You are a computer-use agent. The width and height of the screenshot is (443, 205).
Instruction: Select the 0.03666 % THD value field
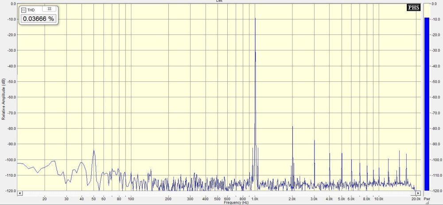click(x=38, y=19)
